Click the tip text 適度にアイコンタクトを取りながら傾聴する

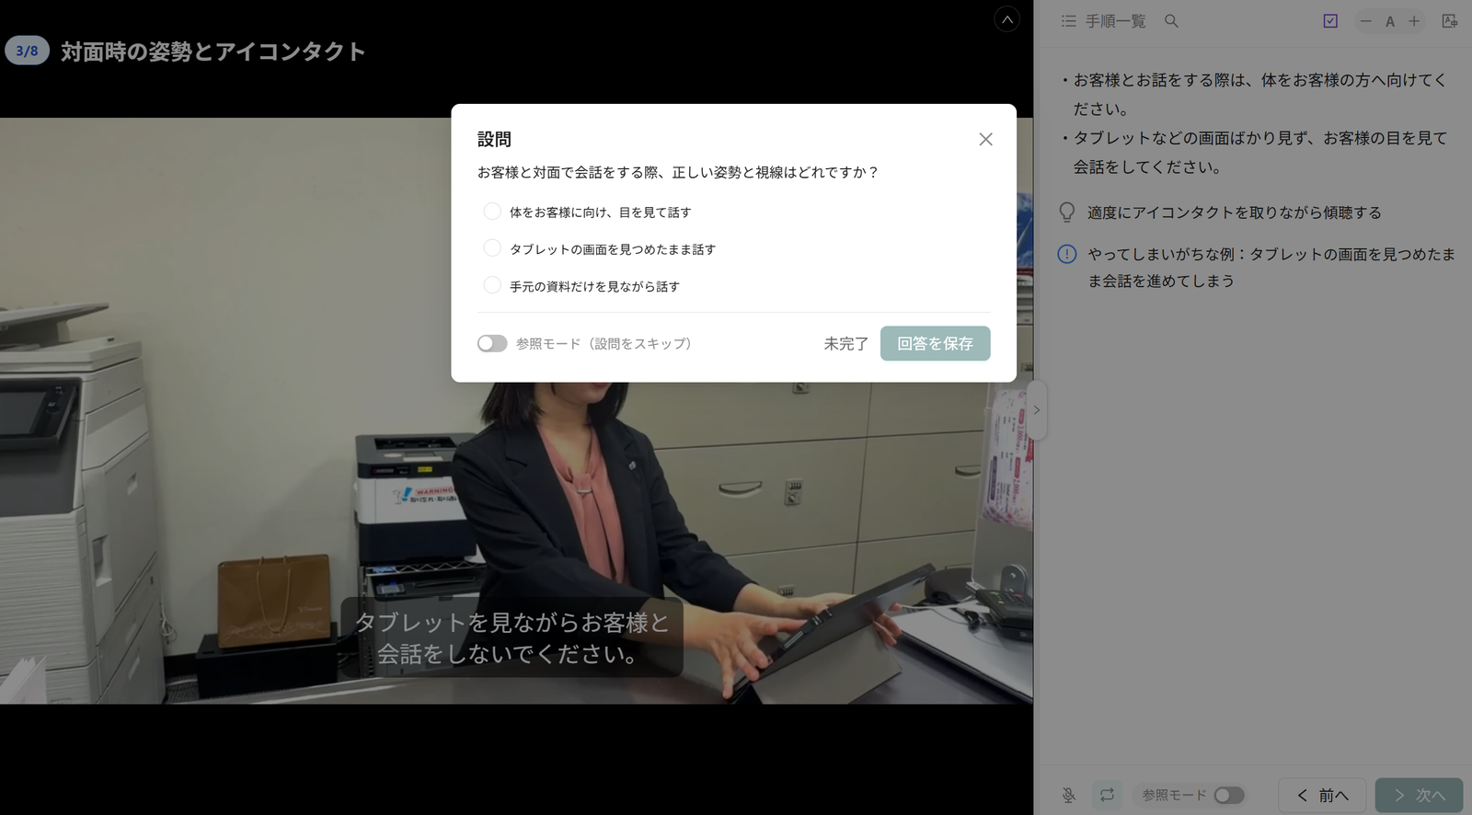(x=1235, y=212)
